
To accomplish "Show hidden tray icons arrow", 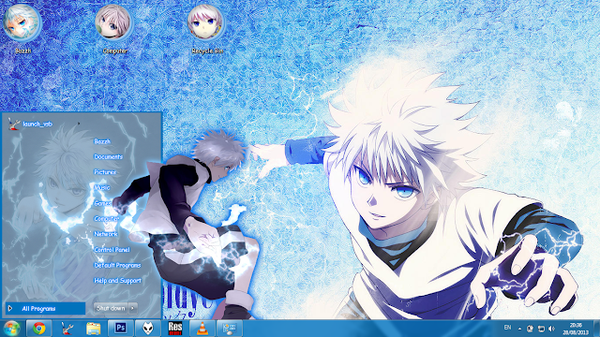I will [x=519, y=329].
